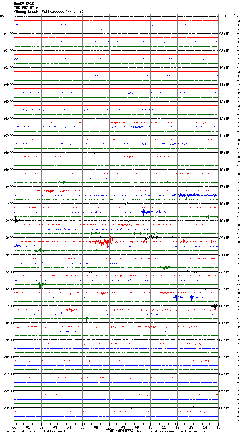Click the 13:15 UTC time label

(x=224, y=119)
